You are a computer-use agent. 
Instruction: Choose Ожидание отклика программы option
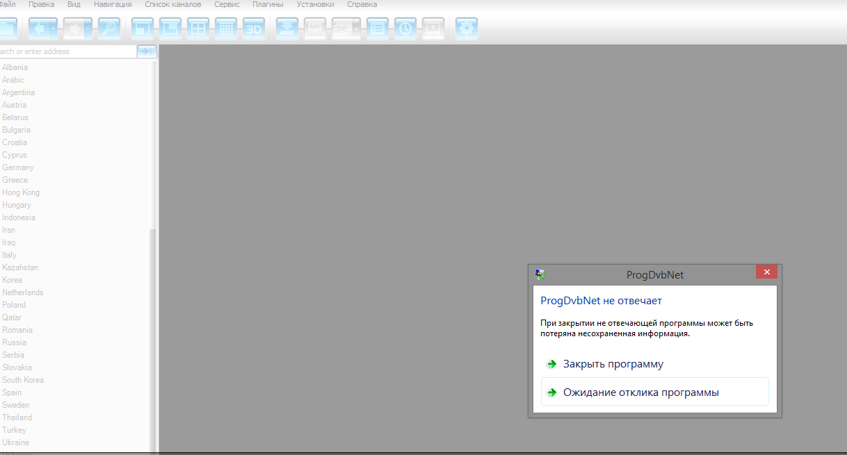[640, 392]
